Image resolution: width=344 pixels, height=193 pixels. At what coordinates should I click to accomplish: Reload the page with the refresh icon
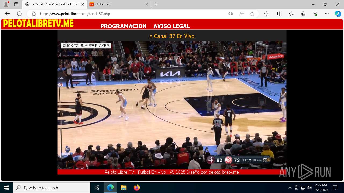[19, 14]
